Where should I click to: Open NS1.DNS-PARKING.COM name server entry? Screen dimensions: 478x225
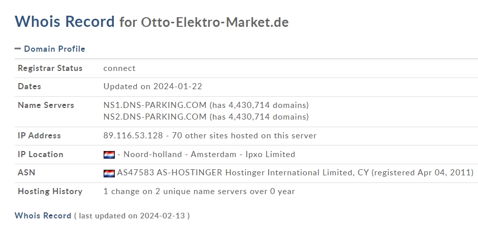155,105
